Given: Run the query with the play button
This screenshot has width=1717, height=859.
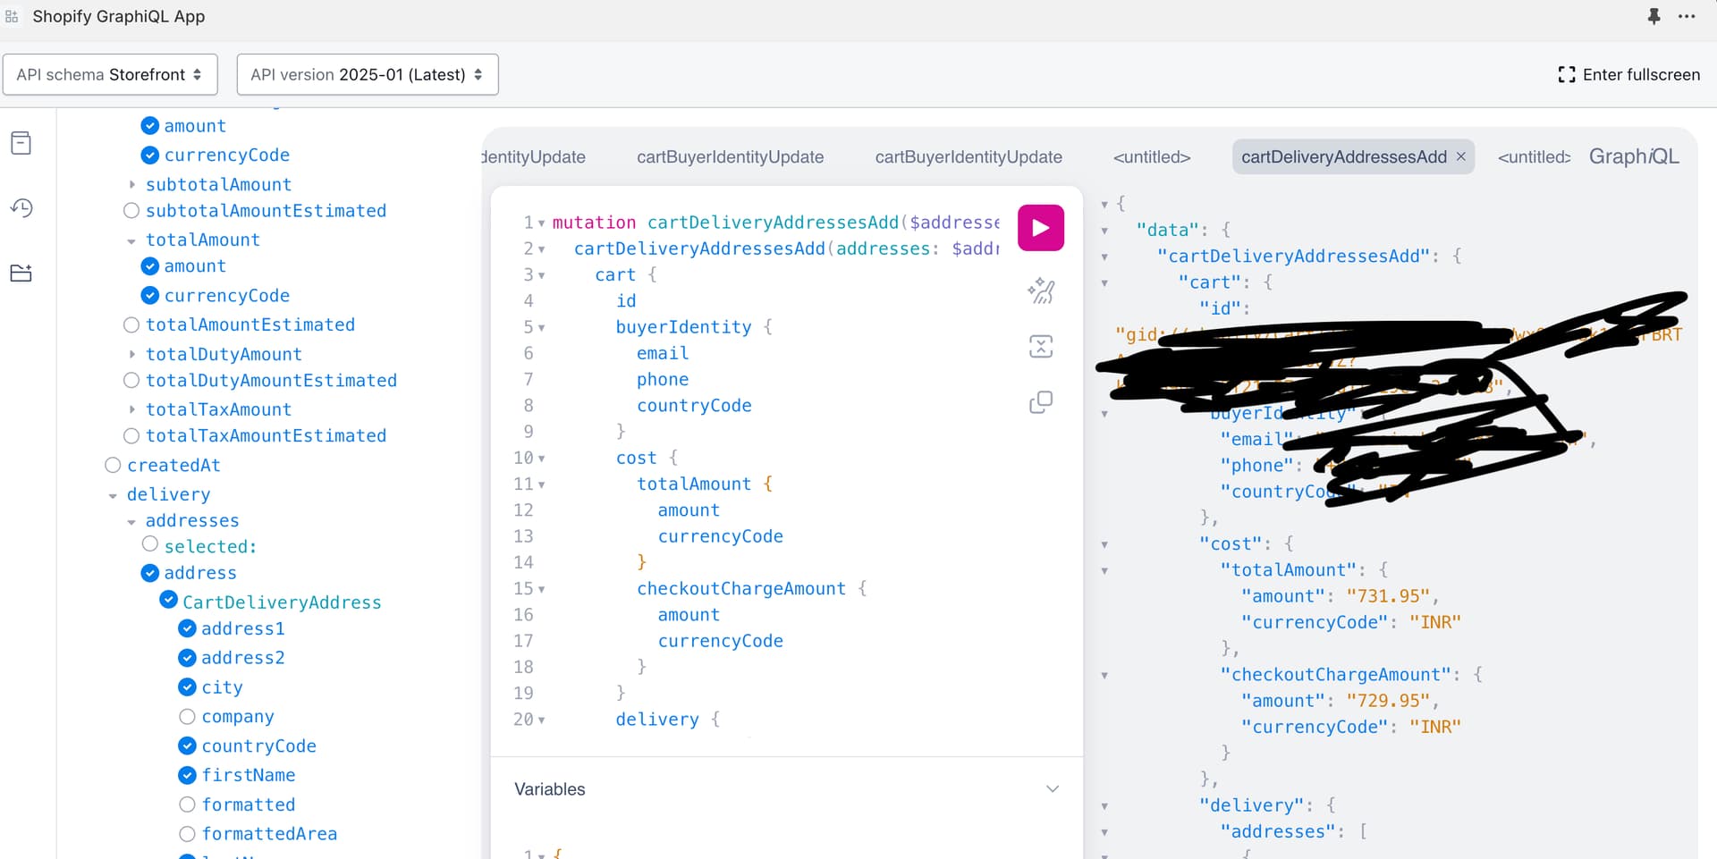Looking at the screenshot, I should pyautogui.click(x=1040, y=228).
